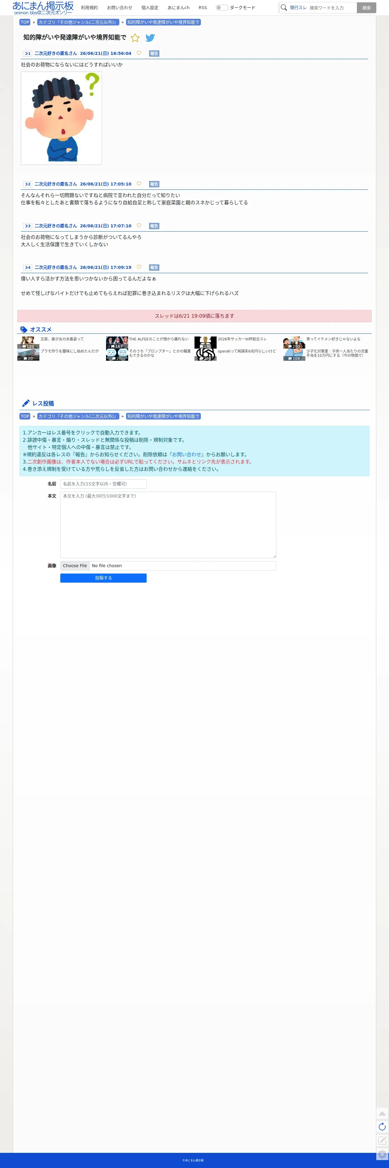Image resolution: width=389 pixels, height=1168 pixels.
Task: Favorite thread with the star icon
Action: pyautogui.click(x=135, y=38)
